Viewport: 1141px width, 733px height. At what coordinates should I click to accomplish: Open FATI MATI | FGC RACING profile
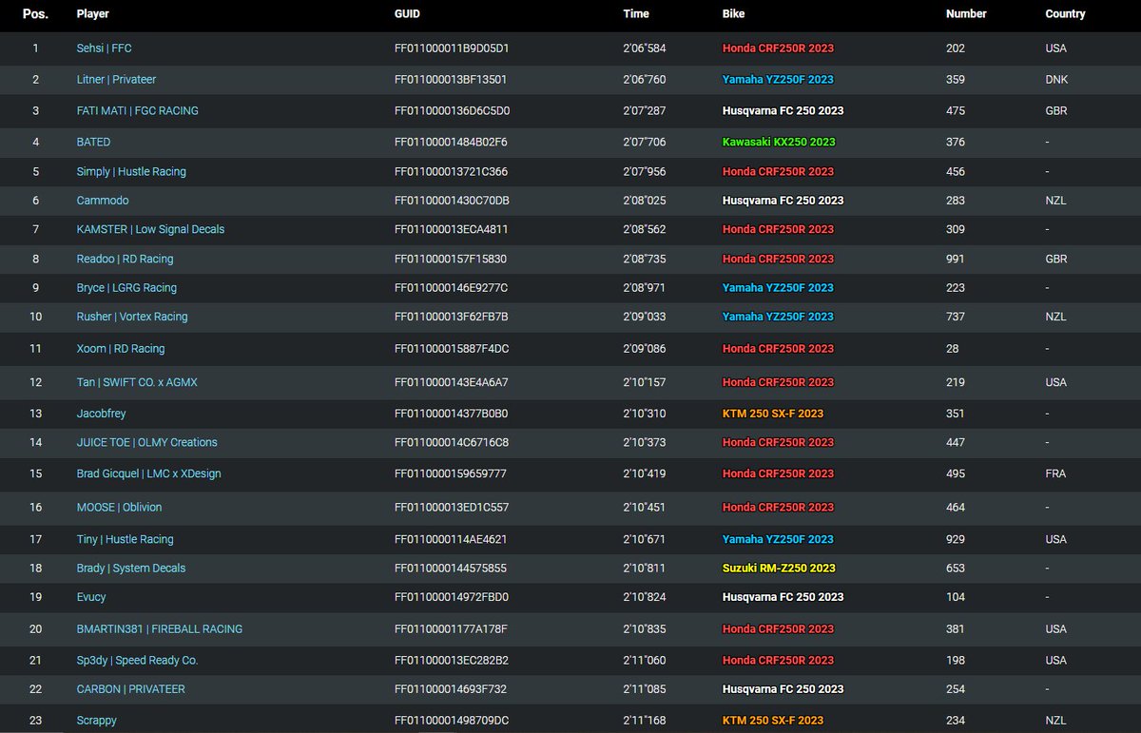point(138,110)
